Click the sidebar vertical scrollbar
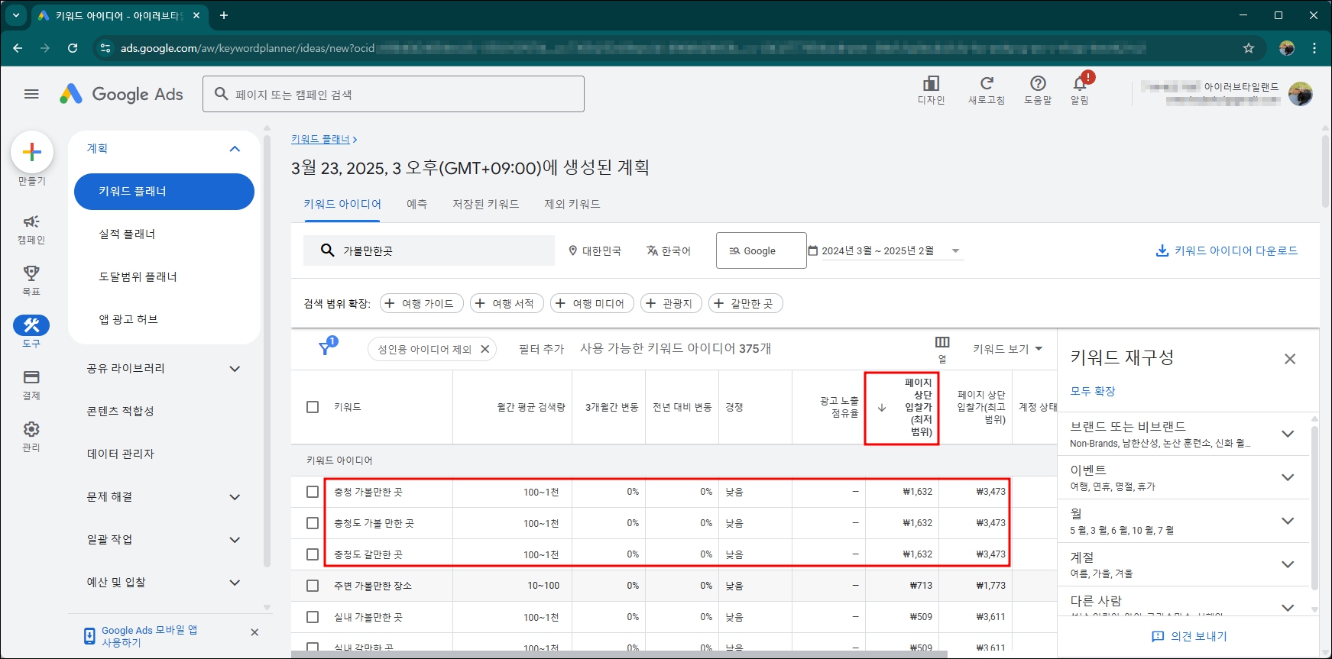1332x659 pixels. 267,351
